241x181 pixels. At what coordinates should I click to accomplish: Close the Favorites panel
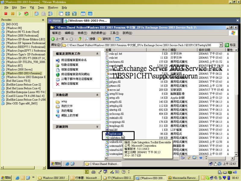click(43, 20)
